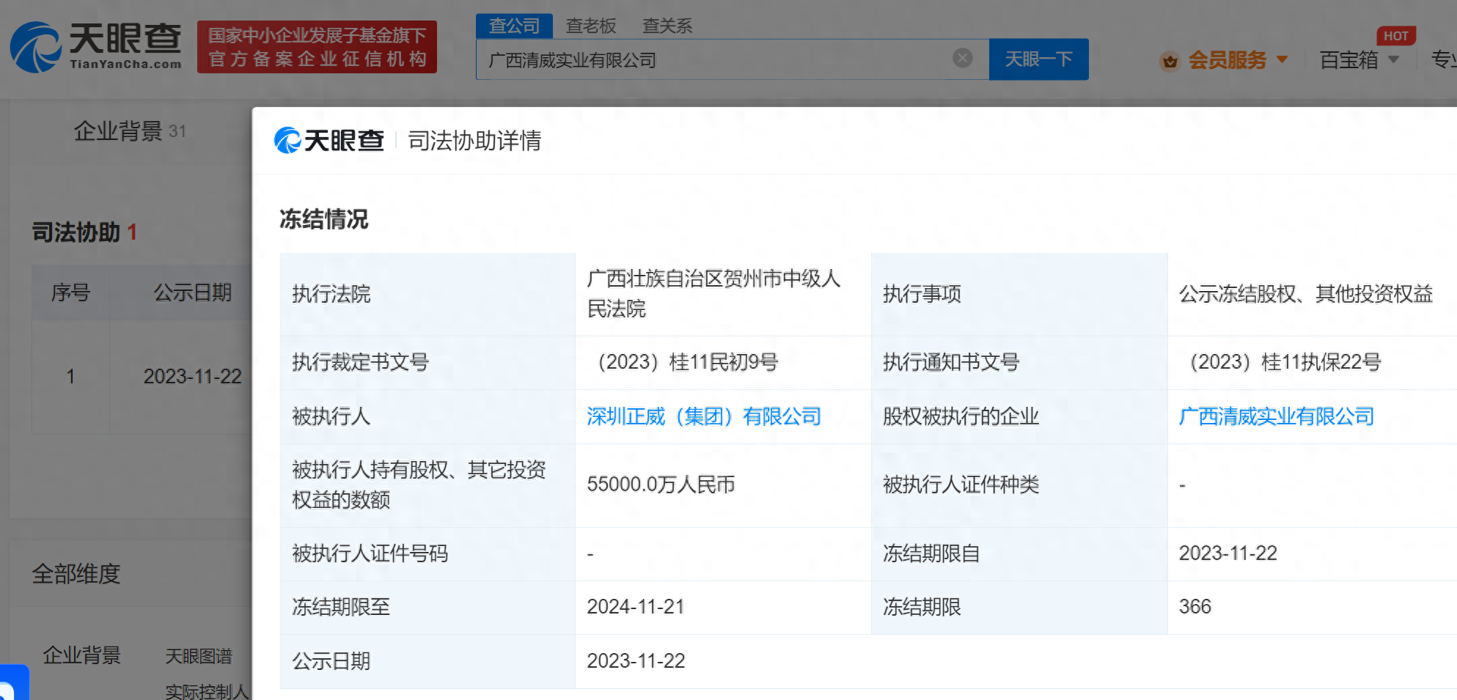
Task: Click the 司法协助详情 dialog title
Action: tap(474, 140)
